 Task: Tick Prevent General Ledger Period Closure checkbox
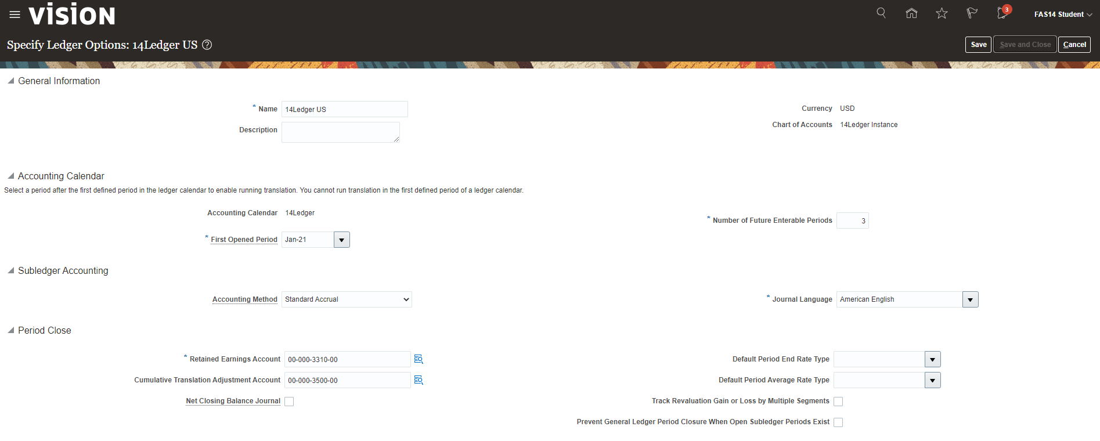(x=838, y=422)
